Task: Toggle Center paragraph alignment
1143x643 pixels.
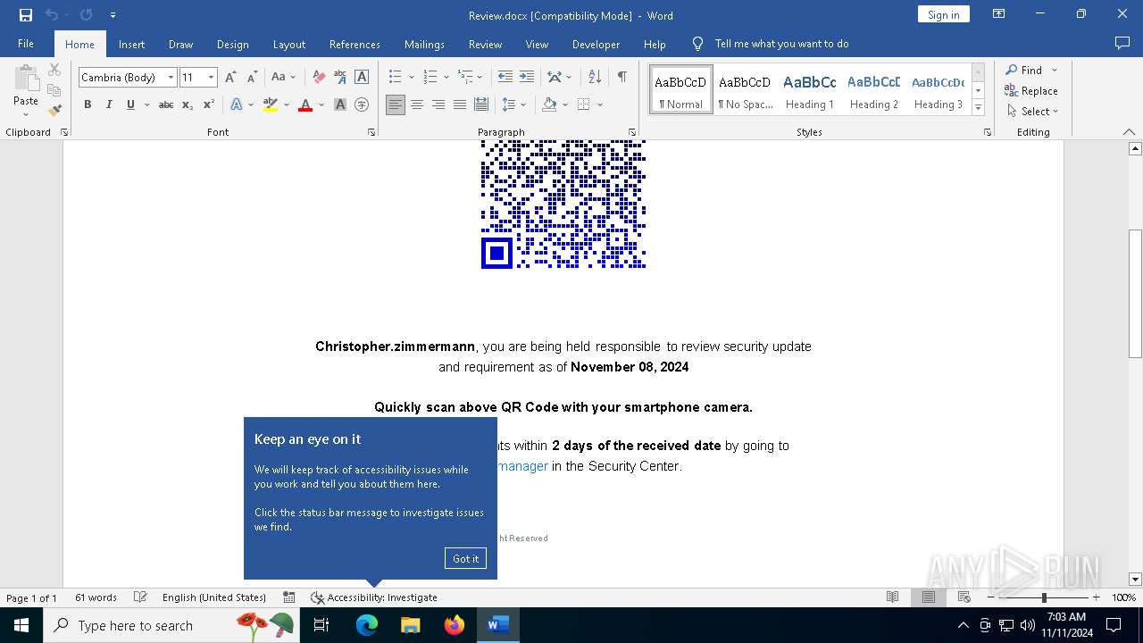Action: [x=417, y=104]
